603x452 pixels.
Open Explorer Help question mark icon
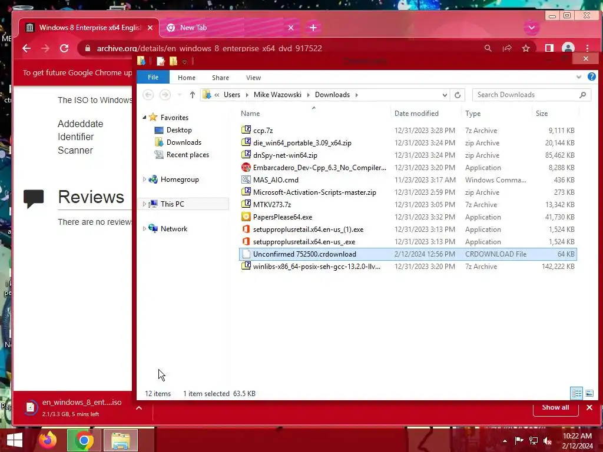(x=591, y=77)
